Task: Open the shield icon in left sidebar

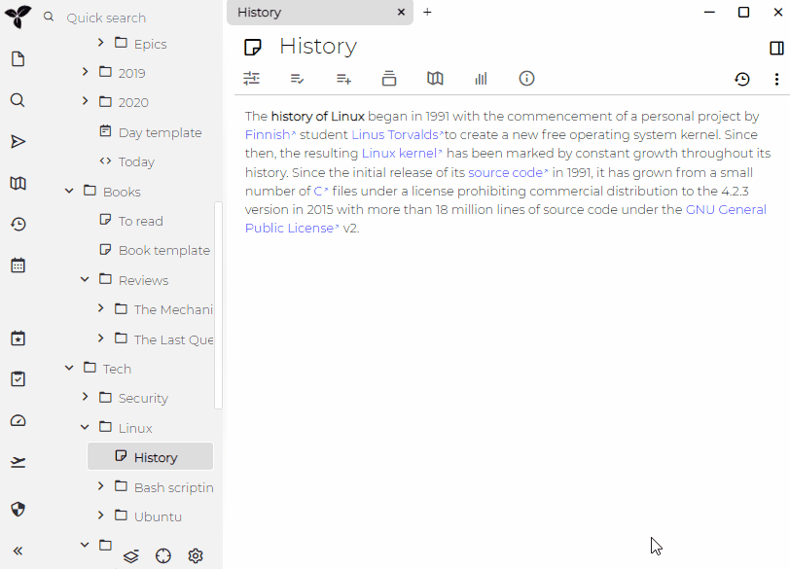Action: tap(18, 509)
